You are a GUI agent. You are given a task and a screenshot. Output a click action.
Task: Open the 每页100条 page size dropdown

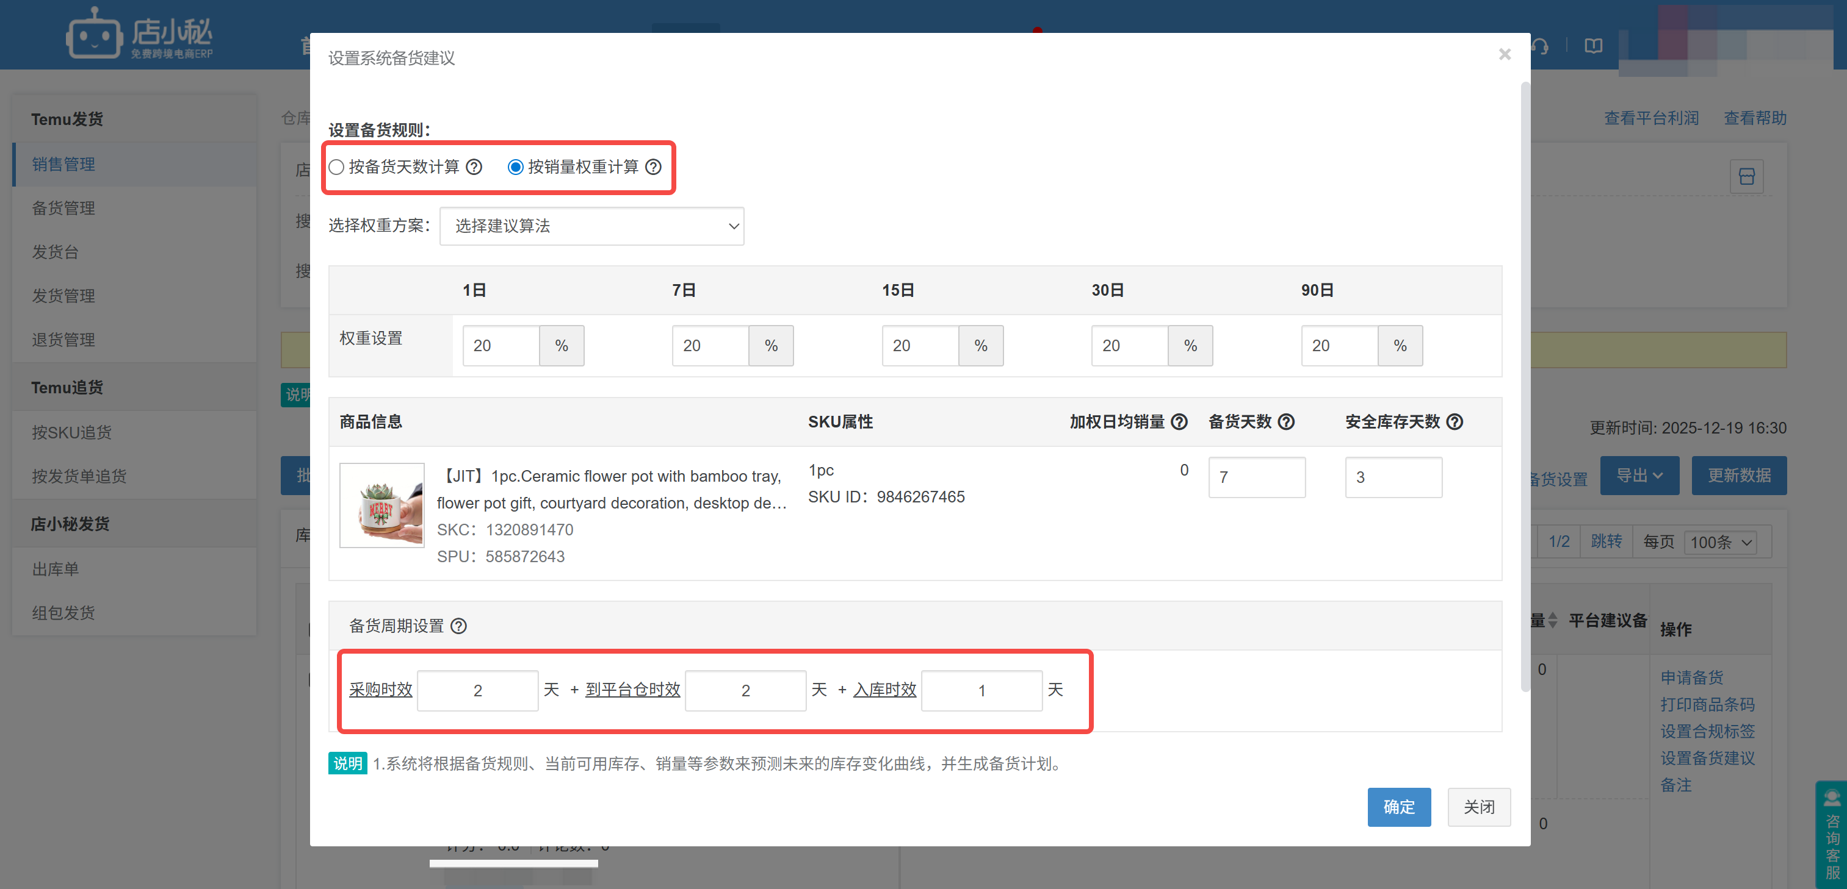point(1719,542)
